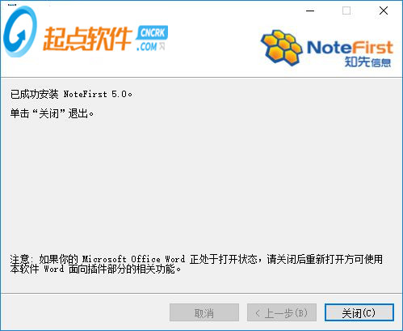The width and height of the screenshot is (403, 331).
Task: Click the 单击“关闭”退出 instruction line
Action: 52,113
